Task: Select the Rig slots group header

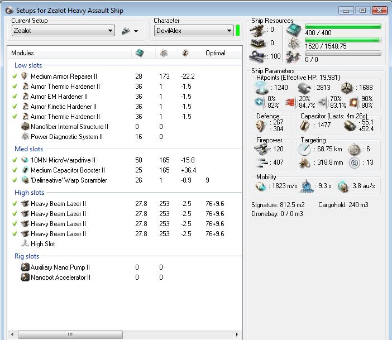Action: [x=27, y=256]
